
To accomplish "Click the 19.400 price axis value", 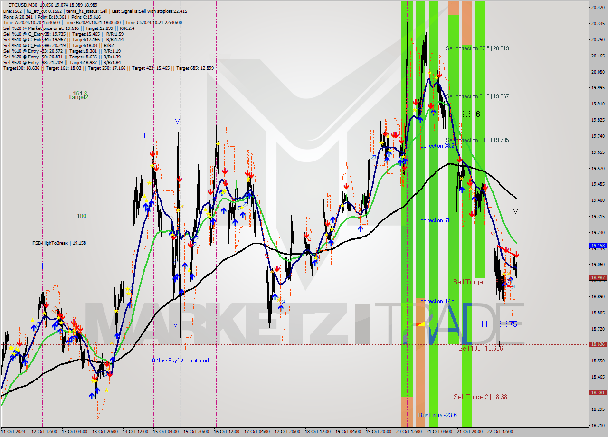I will pos(597,200).
